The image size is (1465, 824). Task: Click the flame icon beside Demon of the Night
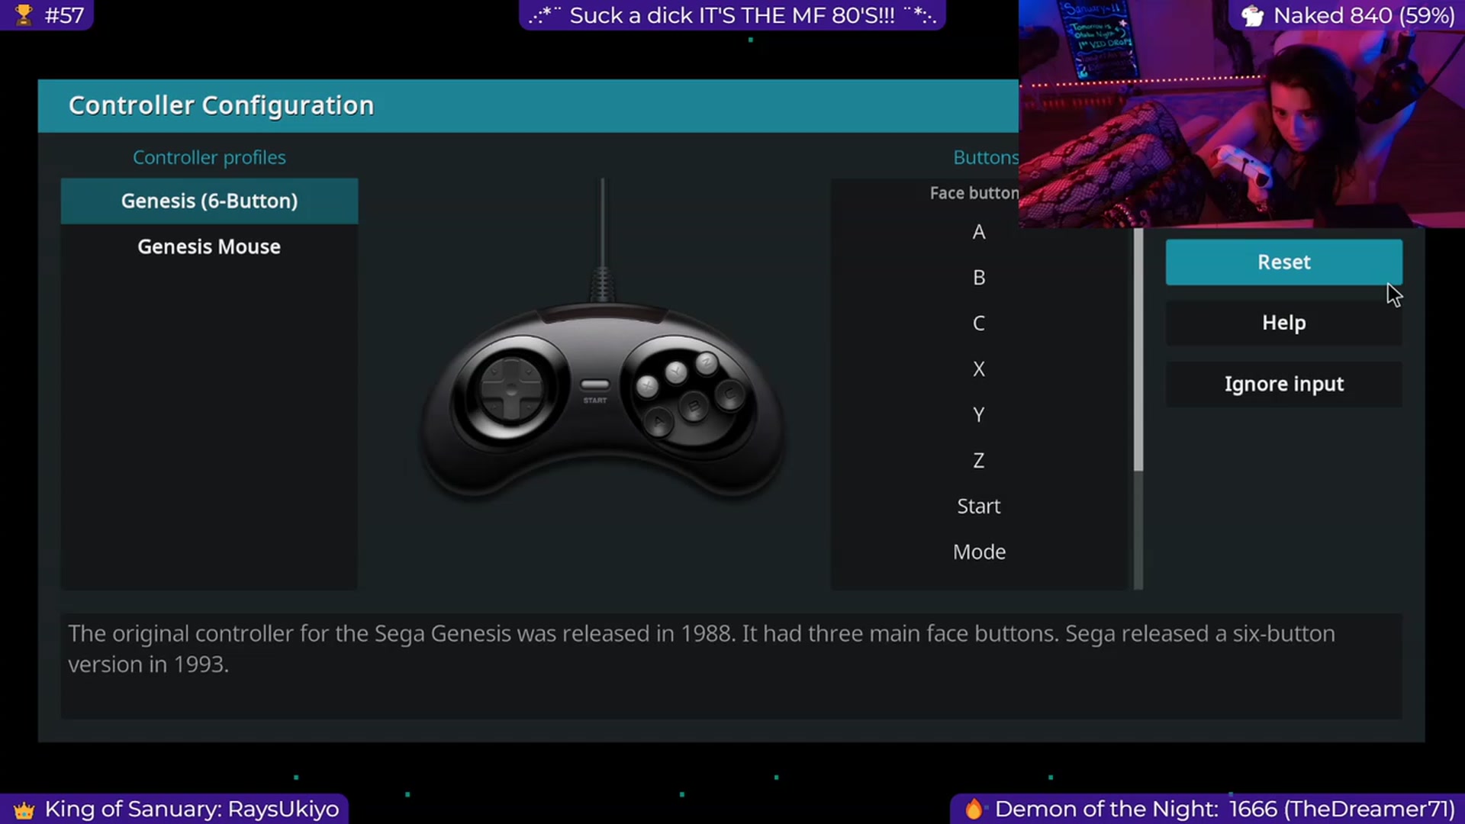[x=974, y=809]
